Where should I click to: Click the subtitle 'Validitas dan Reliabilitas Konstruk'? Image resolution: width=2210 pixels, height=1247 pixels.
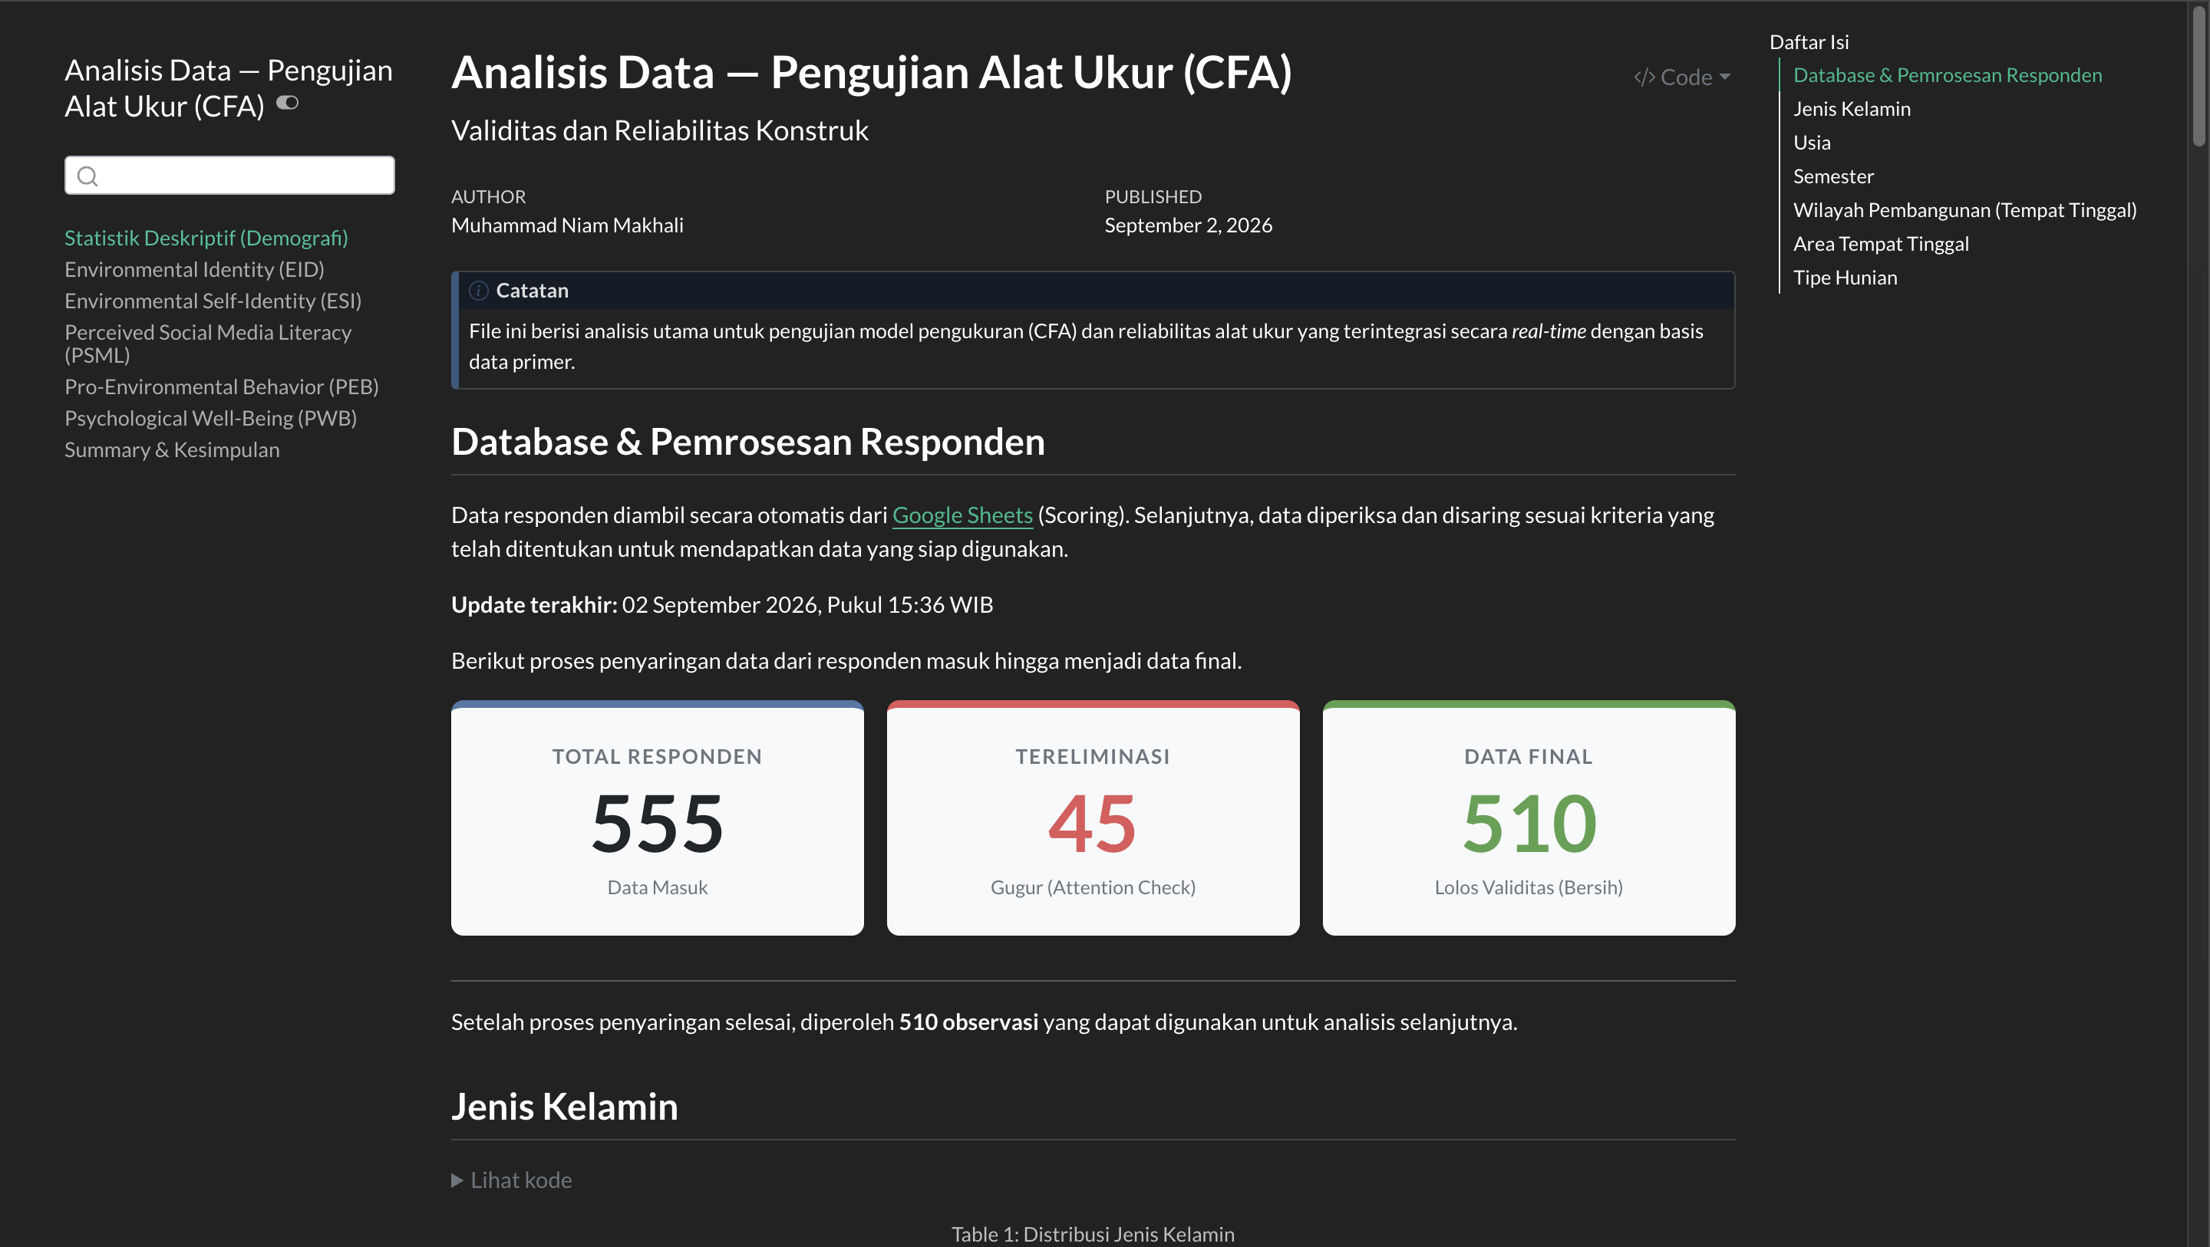[660, 130]
